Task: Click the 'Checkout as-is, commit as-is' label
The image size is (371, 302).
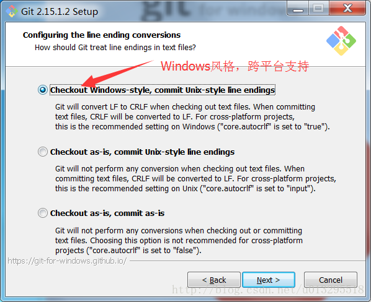Action: click(x=107, y=214)
